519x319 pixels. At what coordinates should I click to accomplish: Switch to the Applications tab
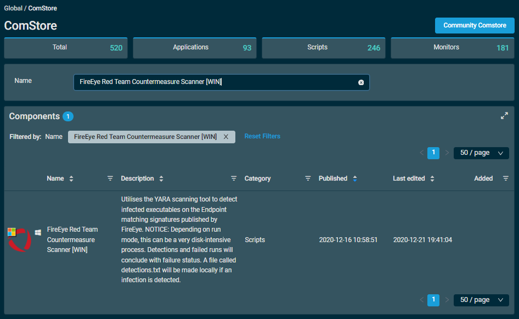coord(195,48)
